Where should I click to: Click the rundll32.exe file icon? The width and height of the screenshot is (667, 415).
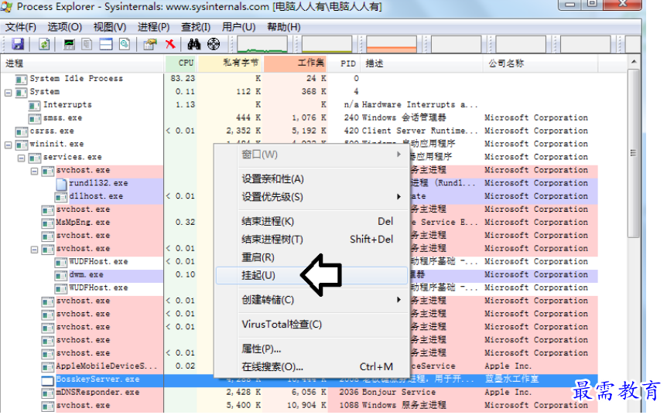(x=61, y=183)
